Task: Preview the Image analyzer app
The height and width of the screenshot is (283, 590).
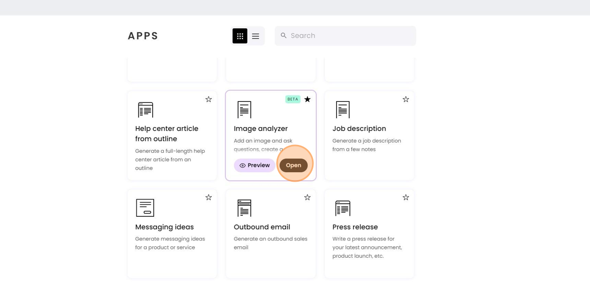Action: [254, 165]
